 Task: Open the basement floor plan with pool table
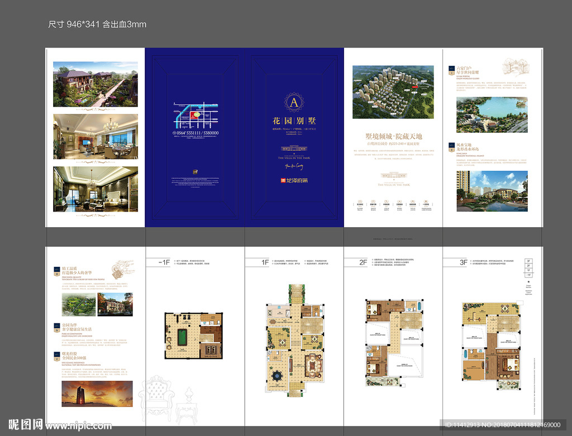pos(193,336)
